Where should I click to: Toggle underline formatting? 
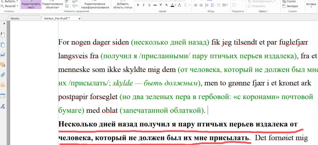pos(149,5)
